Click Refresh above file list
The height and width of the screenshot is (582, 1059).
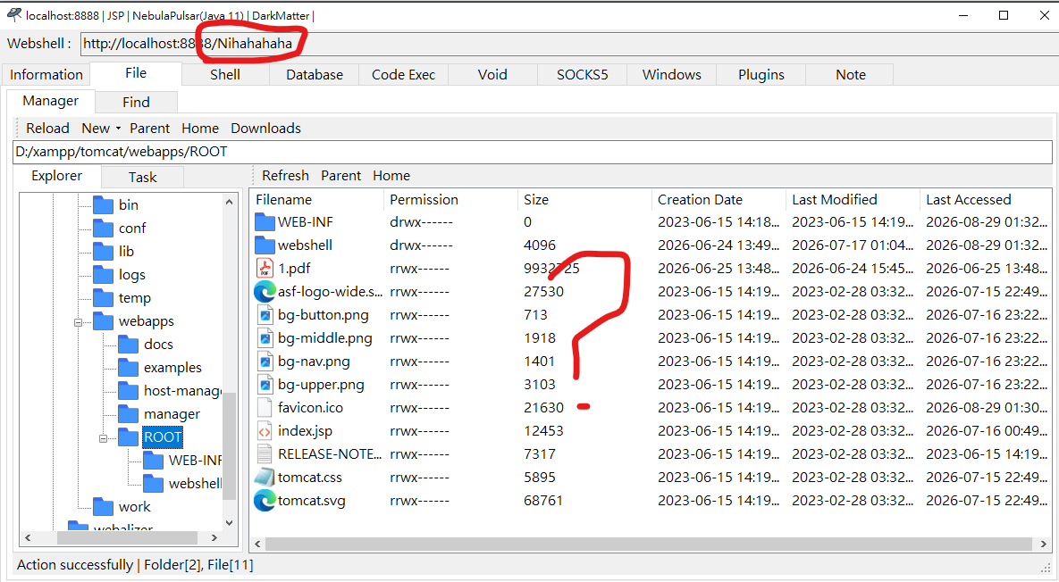coord(285,175)
